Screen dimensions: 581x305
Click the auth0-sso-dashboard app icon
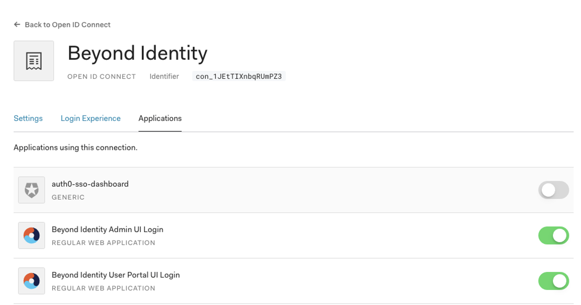[x=32, y=190]
